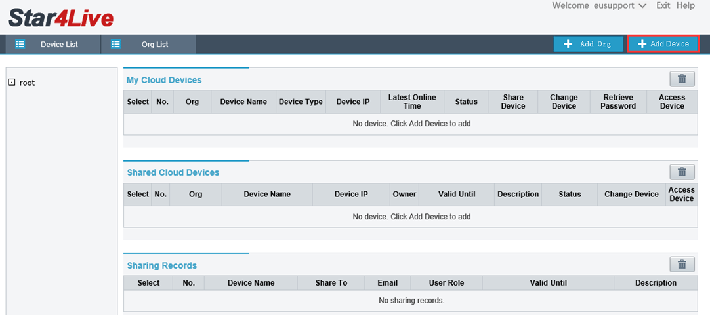
Task: Click the plus icon on Add Device
Action: click(642, 44)
